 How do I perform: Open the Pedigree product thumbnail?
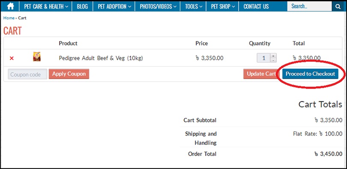click(37, 56)
